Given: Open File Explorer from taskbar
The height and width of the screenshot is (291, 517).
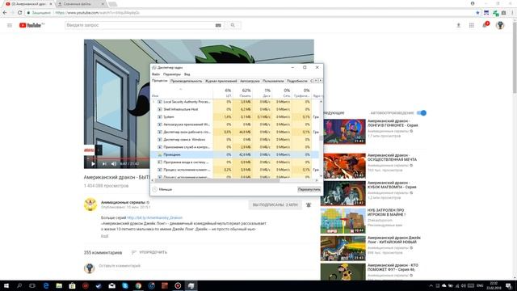Looking at the screenshot, I should coord(59,285).
